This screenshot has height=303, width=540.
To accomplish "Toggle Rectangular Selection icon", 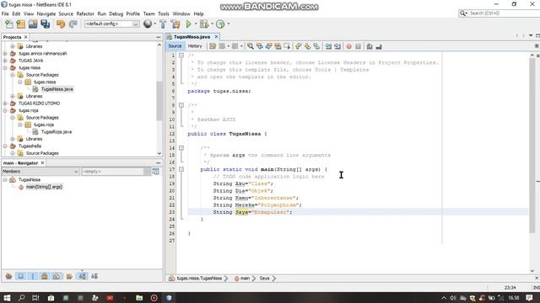I will pyautogui.click(x=287, y=46).
